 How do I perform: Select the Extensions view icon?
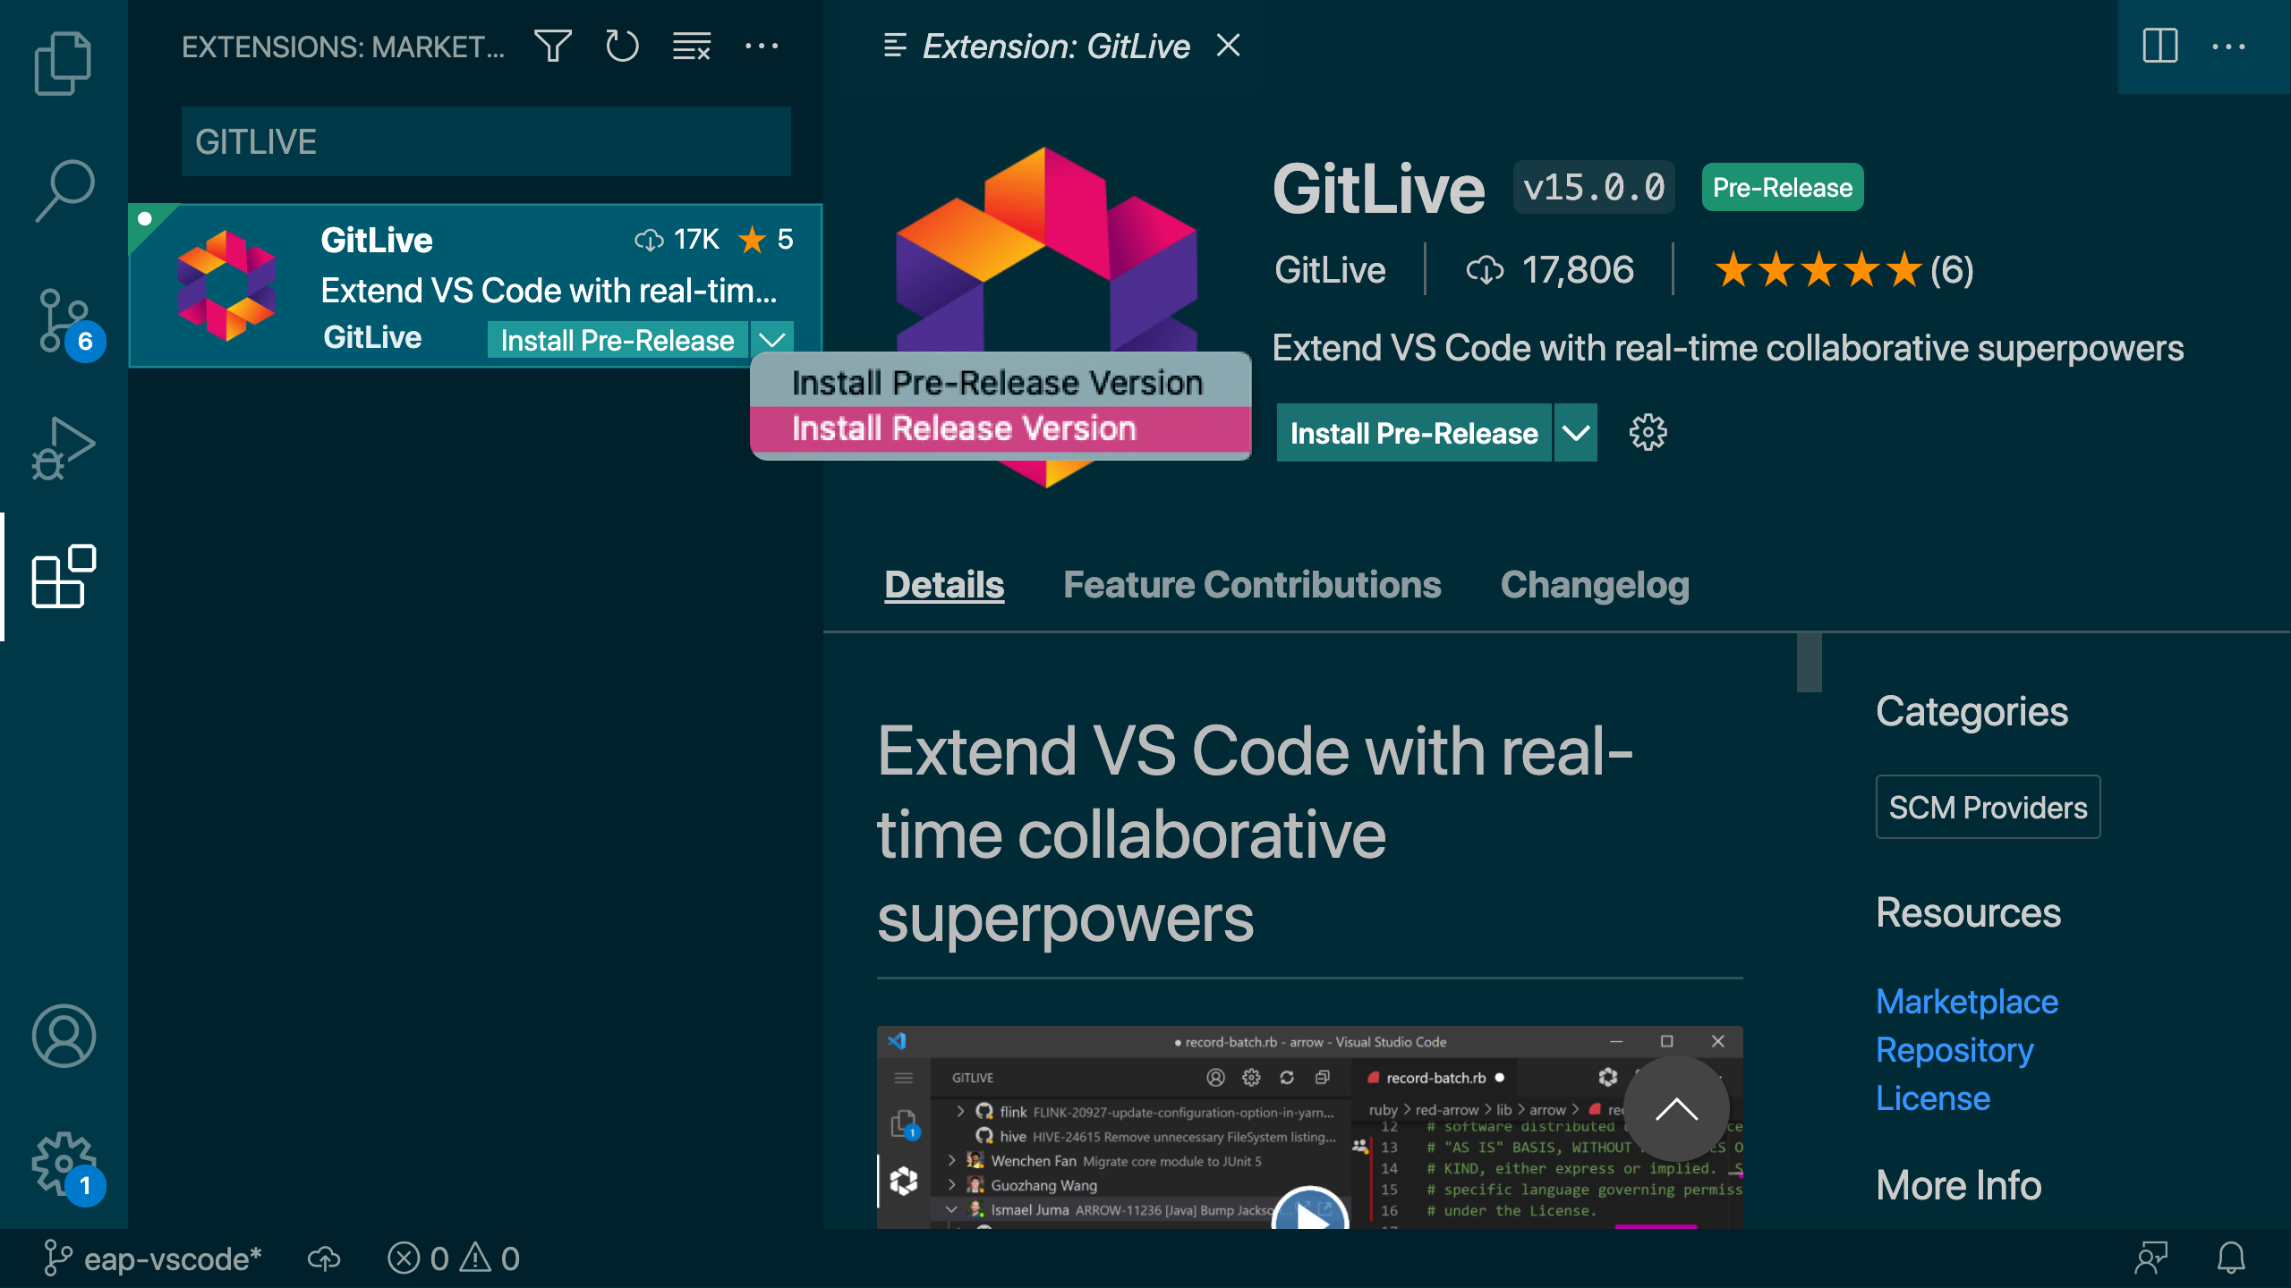pyautogui.click(x=64, y=577)
